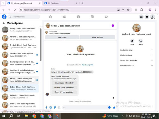
Task: Click the Facebook logo home icon
Action: click(x=4, y=17)
